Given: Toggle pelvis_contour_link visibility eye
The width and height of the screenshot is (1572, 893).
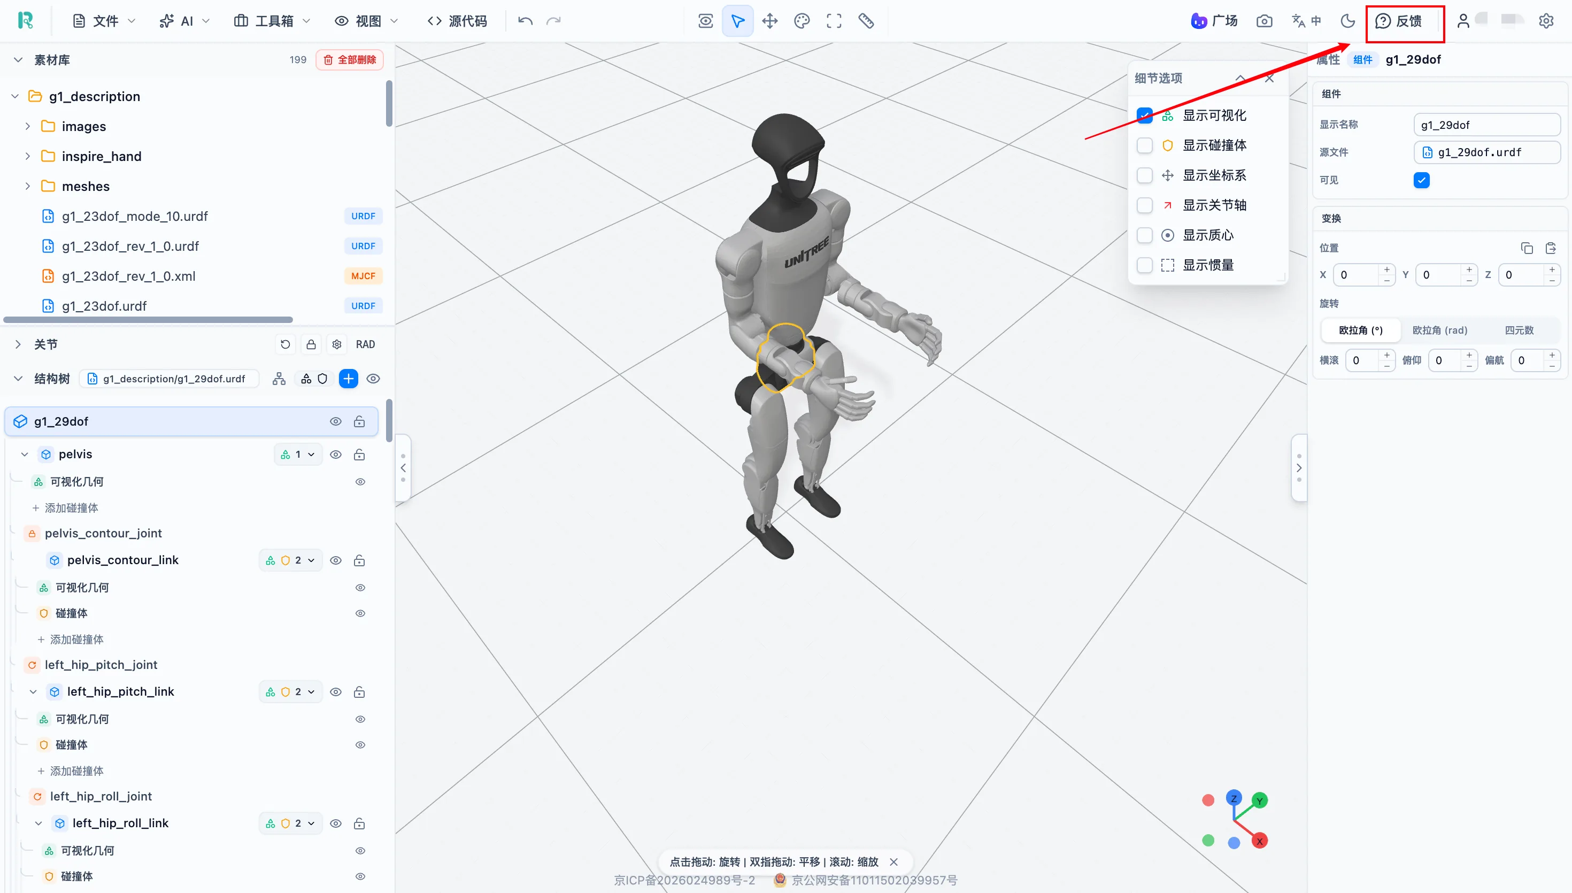Looking at the screenshot, I should click(x=335, y=560).
